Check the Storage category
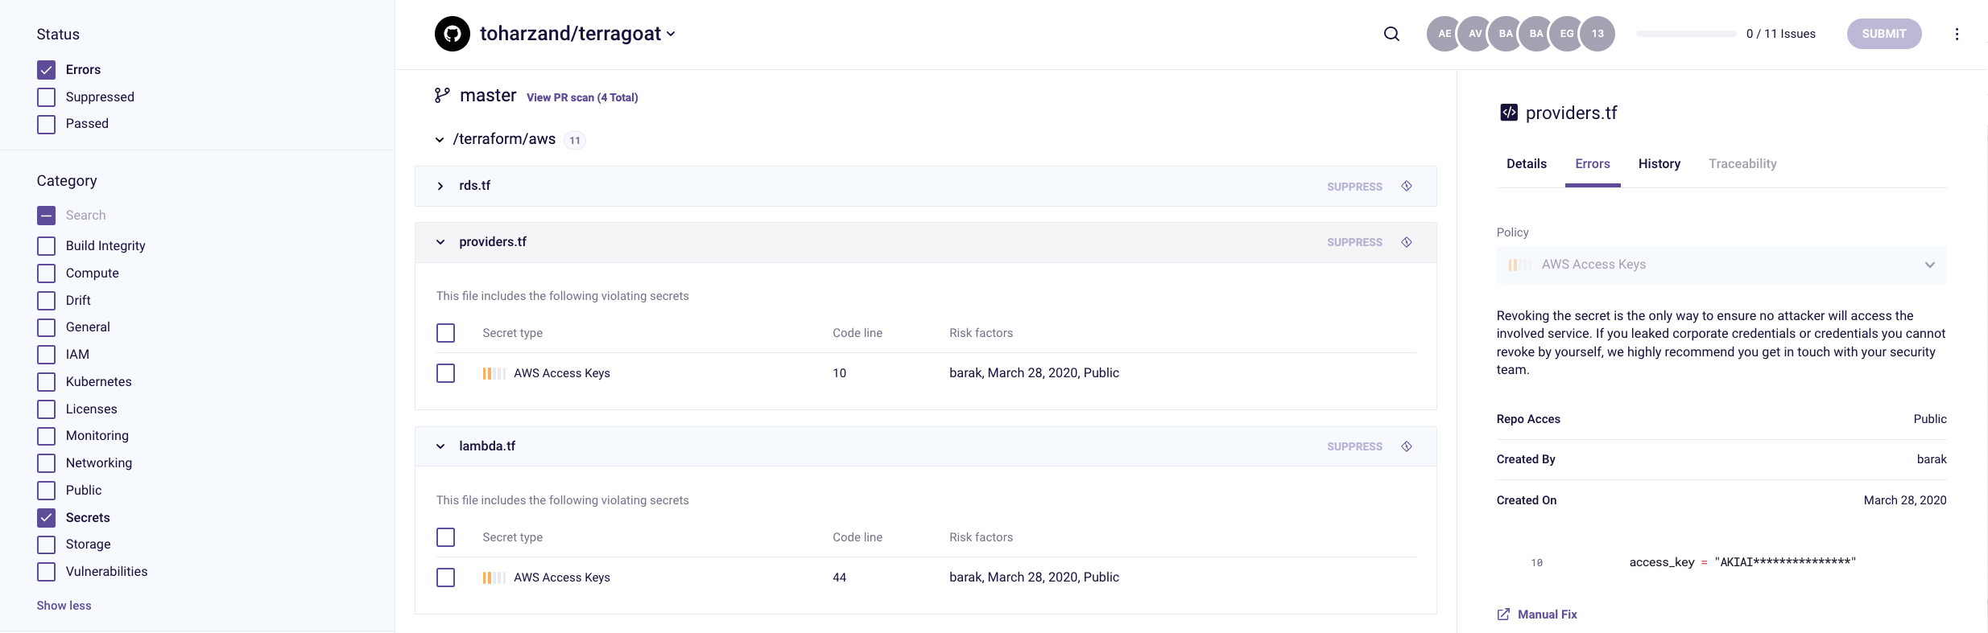This screenshot has width=1988, height=633. (47, 545)
